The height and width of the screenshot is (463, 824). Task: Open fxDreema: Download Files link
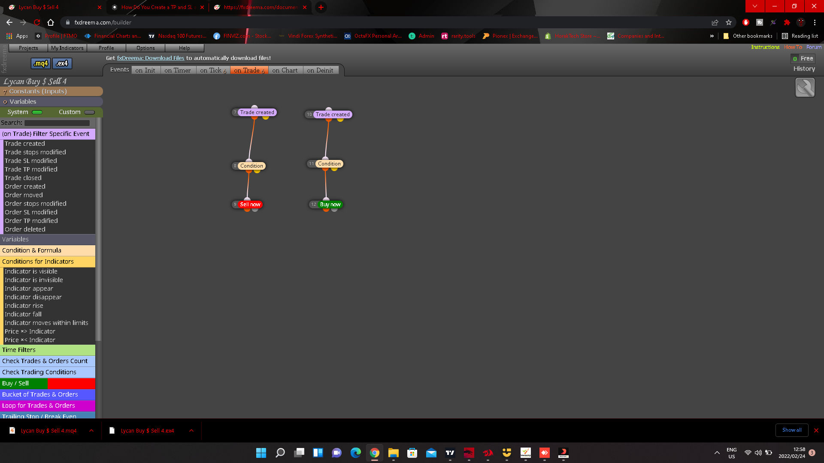click(x=151, y=58)
